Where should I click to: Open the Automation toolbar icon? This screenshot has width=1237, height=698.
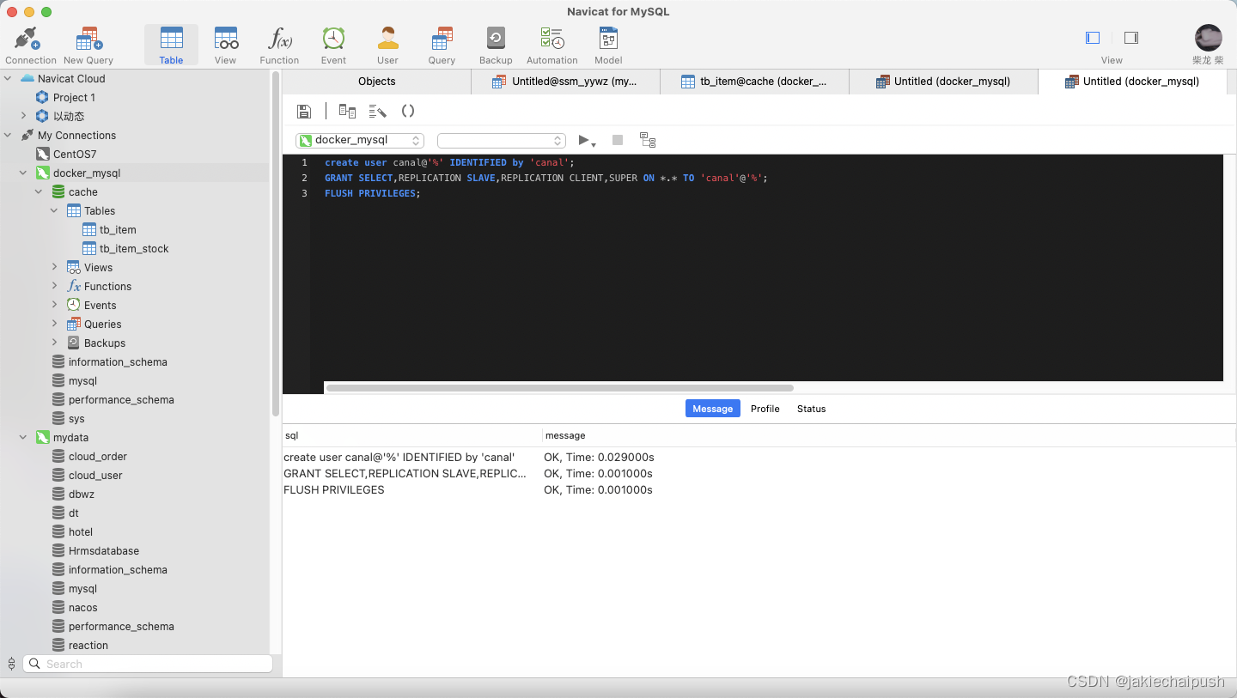pos(551,45)
